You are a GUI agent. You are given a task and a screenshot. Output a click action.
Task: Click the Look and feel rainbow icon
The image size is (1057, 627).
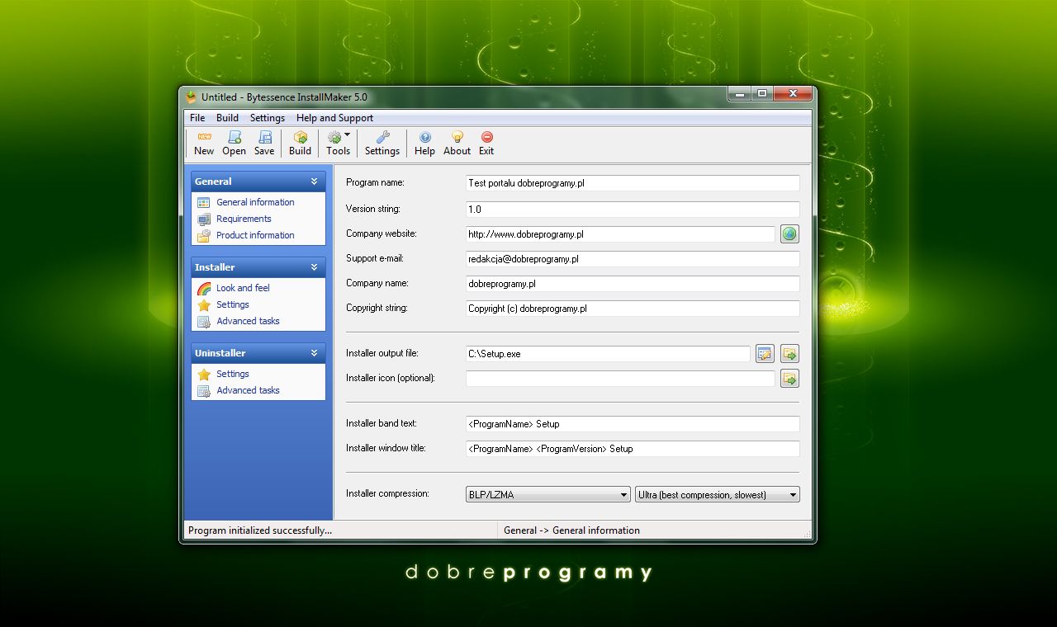[204, 288]
